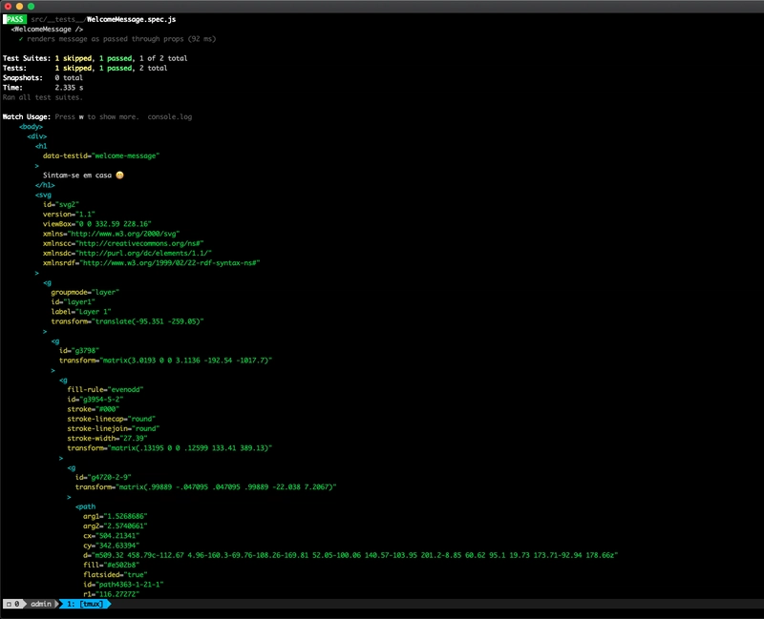
Task: Select the tmux session 0 indicator
Action: click(x=13, y=604)
